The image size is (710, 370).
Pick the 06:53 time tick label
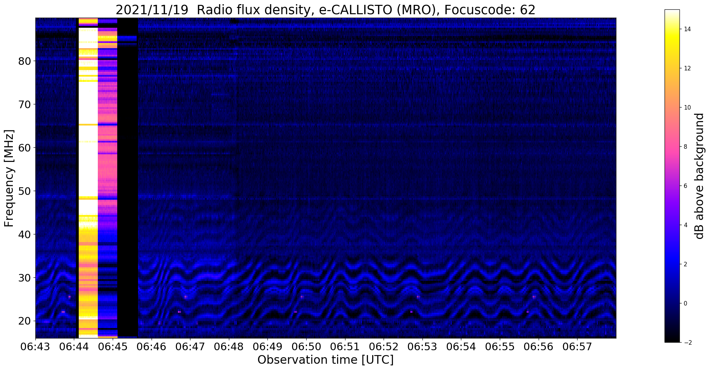pos(422,346)
